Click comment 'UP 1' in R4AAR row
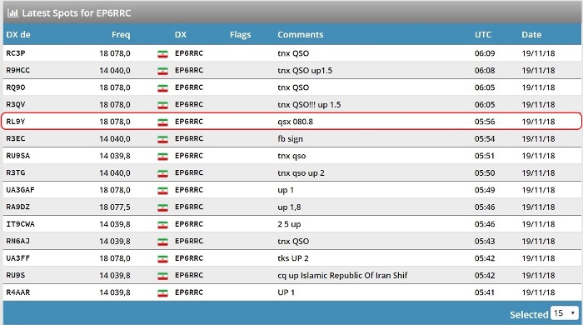This screenshot has width=583, height=325. tap(286, 292)
